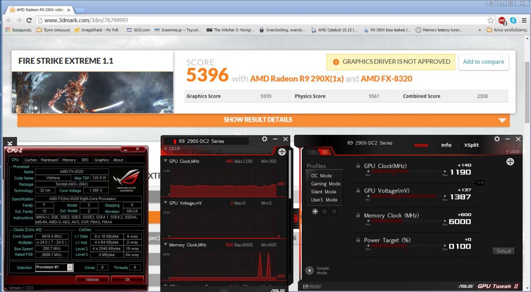Toggle the GPU Clock lock icon
The height and width of the screenshot is (292, 531).
pos(358,166)
